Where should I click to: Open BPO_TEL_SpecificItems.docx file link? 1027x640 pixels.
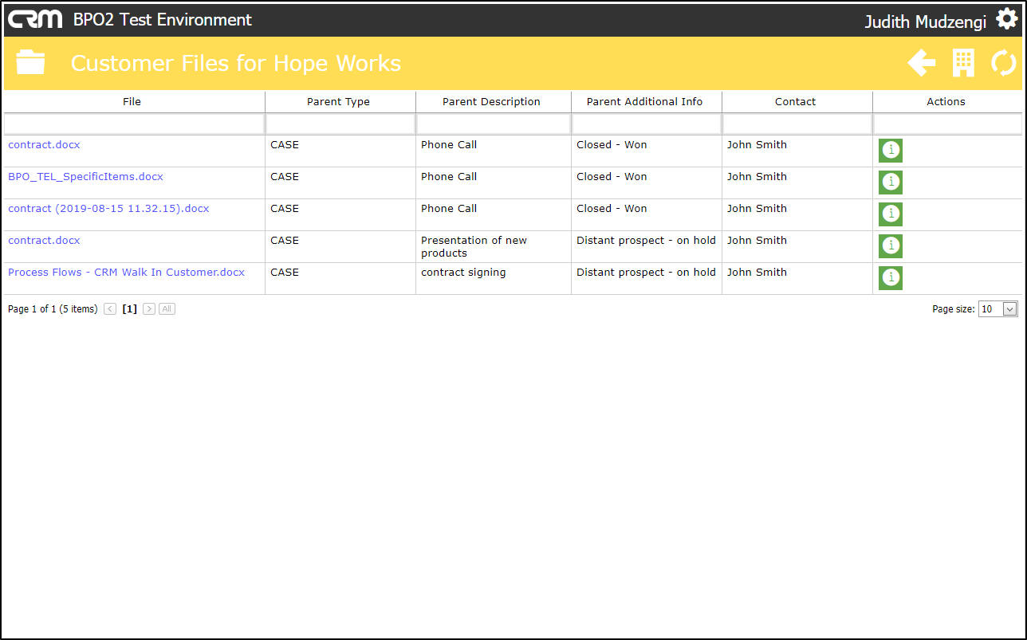coord(85,177)
